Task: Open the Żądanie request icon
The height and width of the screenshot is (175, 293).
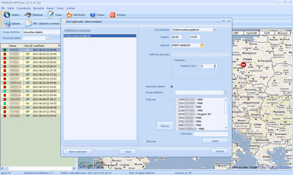Action: 7,23
